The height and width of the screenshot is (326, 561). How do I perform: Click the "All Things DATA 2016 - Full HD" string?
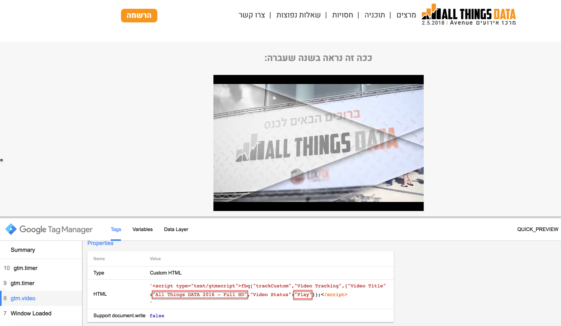[200, 295]
